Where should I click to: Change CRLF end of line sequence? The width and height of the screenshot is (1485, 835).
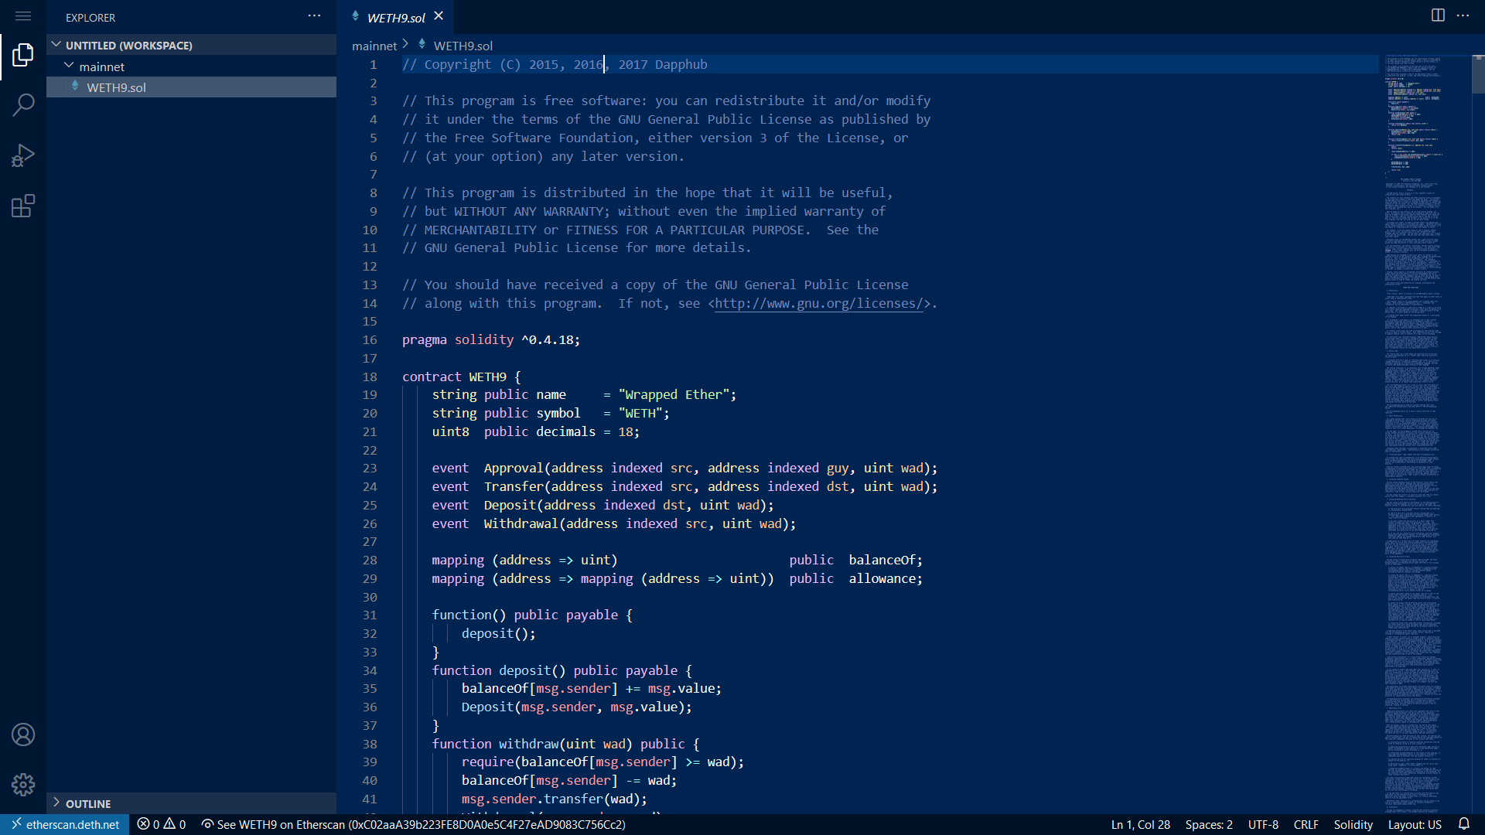coord(1306,824)
